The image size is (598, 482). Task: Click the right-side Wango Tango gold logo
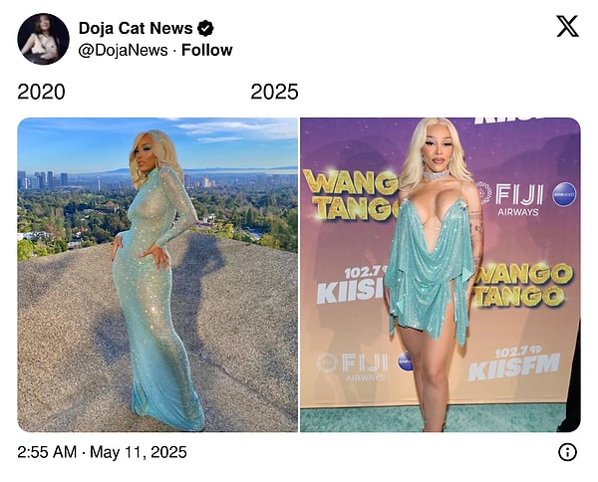523,285
